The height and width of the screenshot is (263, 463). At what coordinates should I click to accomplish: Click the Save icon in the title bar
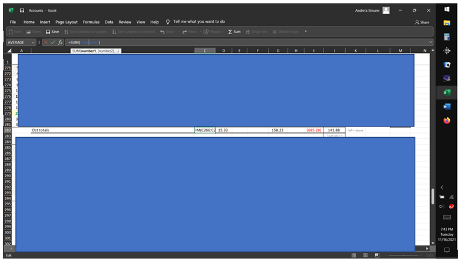coord(22,11)
